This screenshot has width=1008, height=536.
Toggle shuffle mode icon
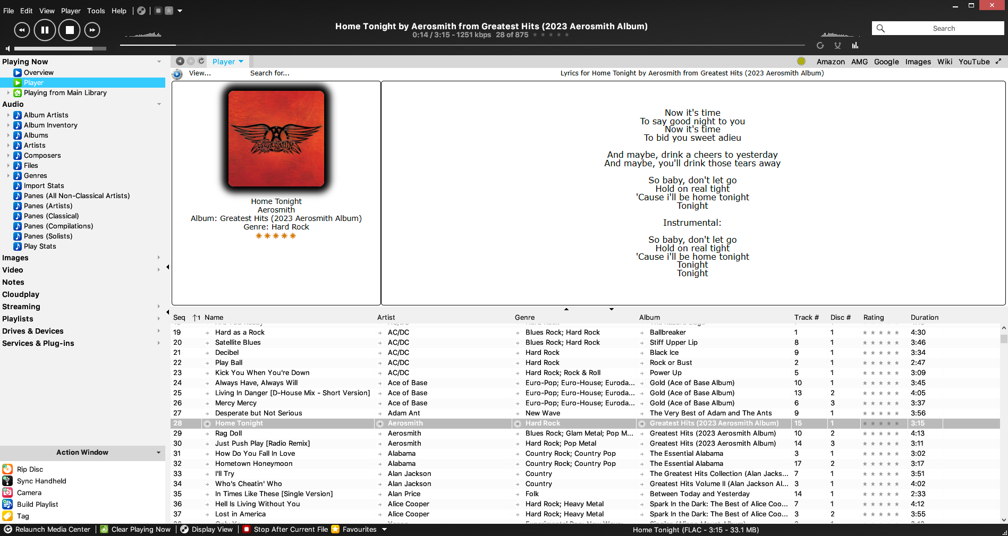tap(838, 46)
